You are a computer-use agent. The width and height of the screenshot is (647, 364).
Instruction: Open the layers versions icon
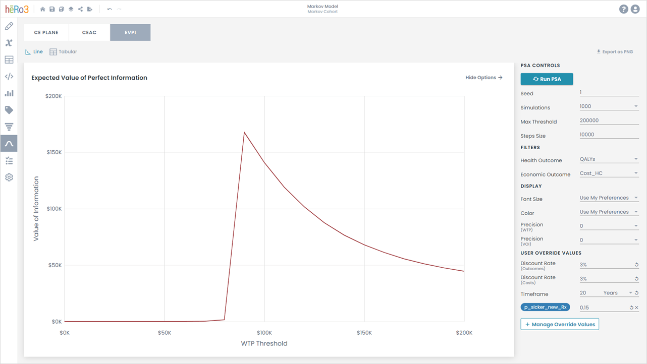pyautogui.click(x=71, y=9)
